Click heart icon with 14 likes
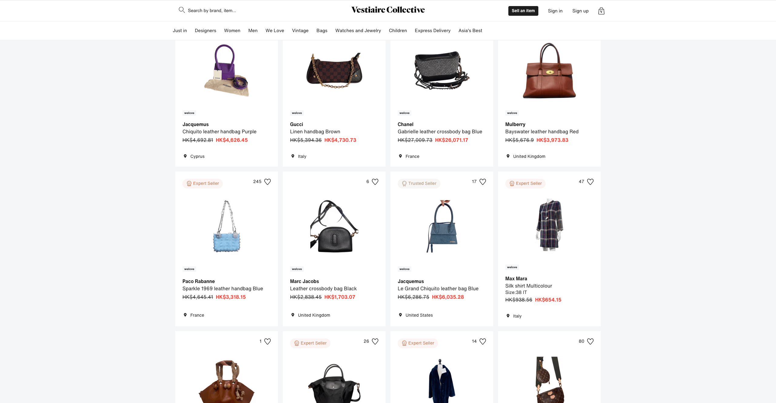 coord(483,341)
